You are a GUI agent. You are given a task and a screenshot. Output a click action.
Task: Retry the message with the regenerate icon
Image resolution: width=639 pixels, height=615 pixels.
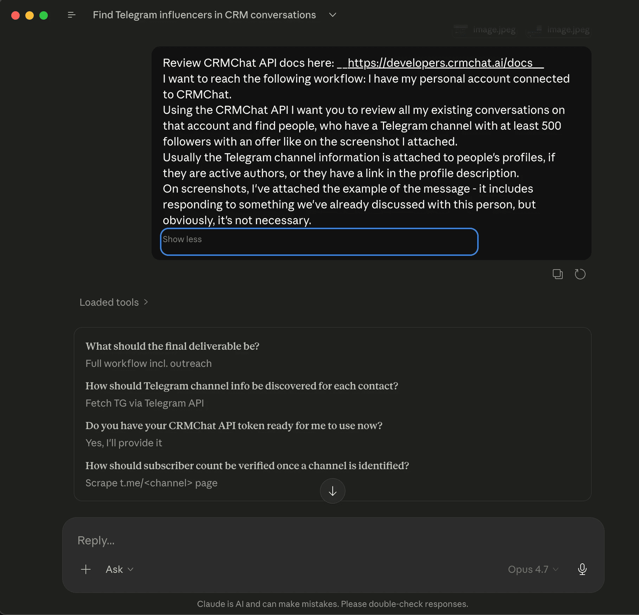pos(580,274)
